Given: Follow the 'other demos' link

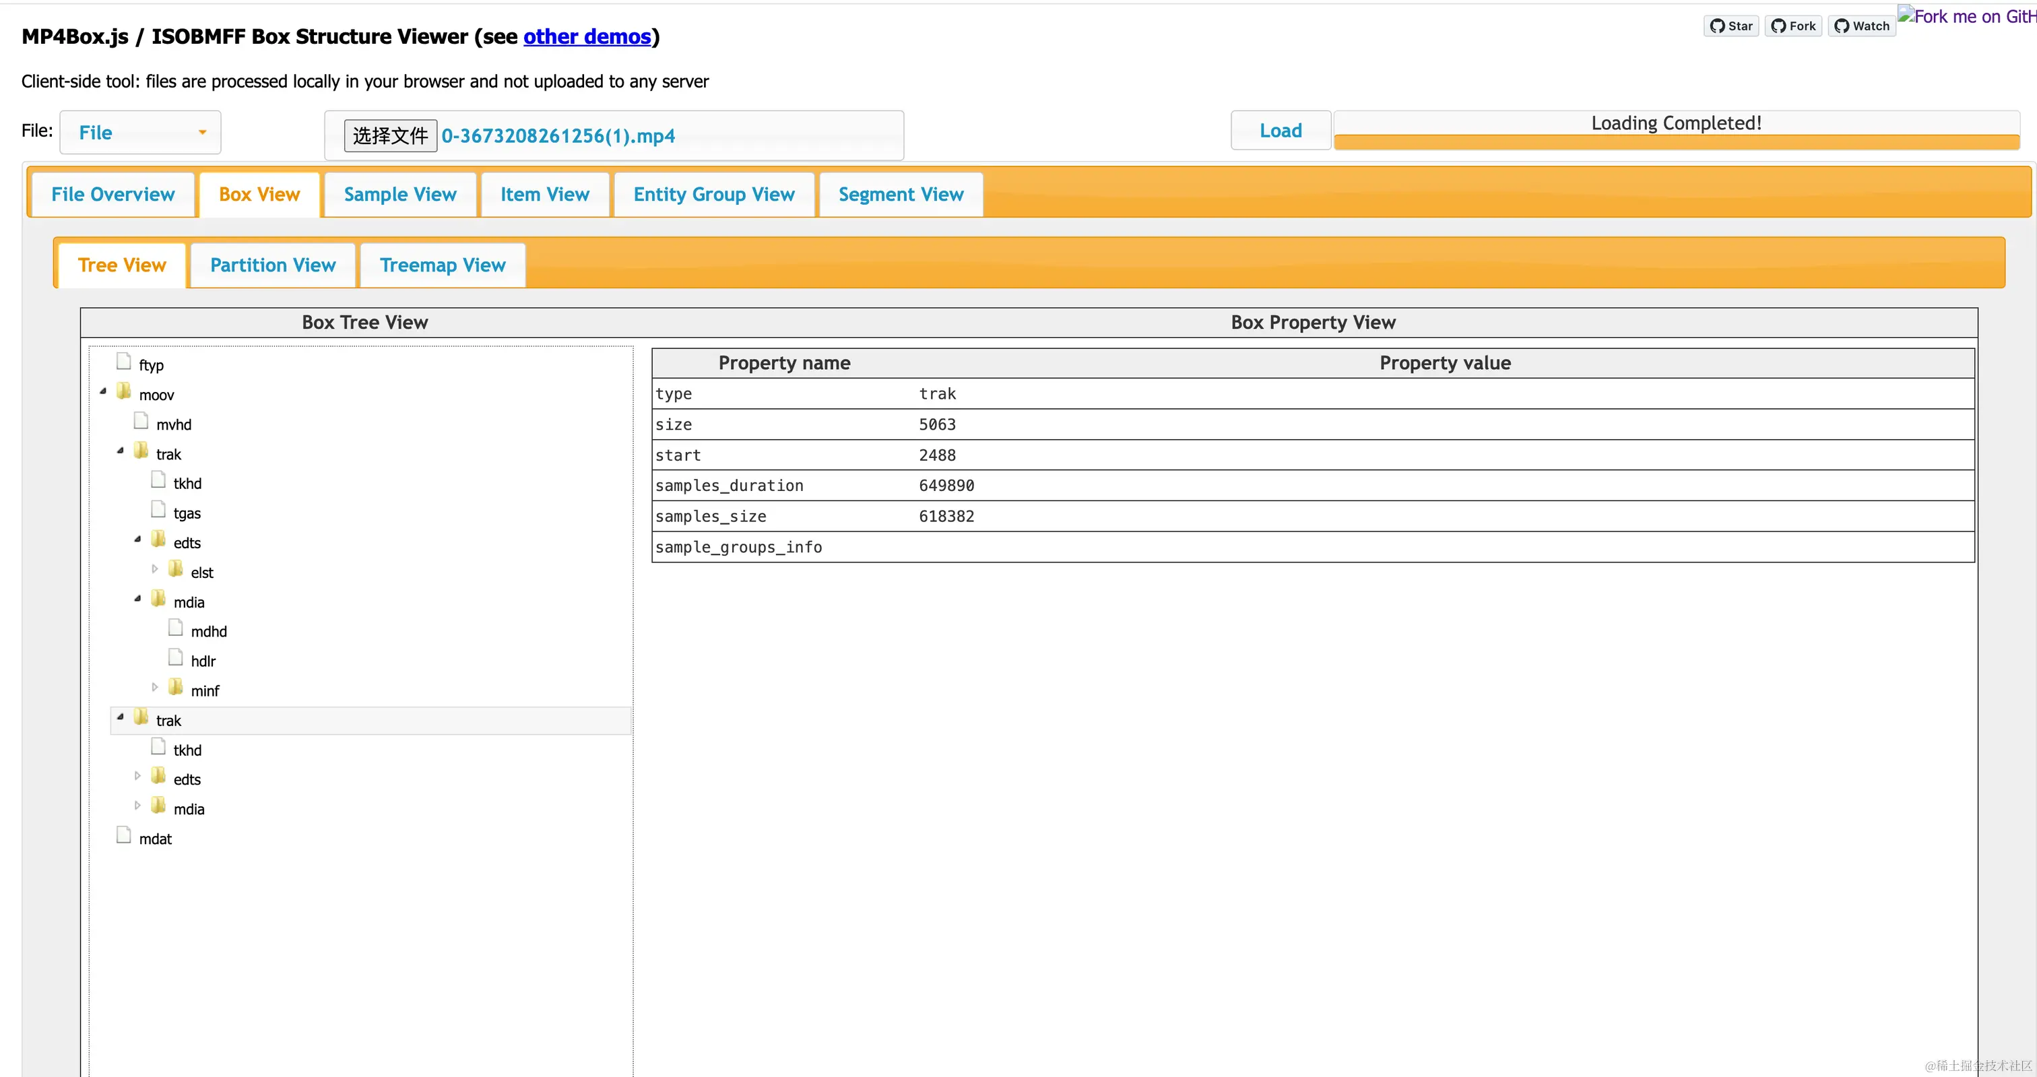Looking at the screenshot, I should click(587, 37).
